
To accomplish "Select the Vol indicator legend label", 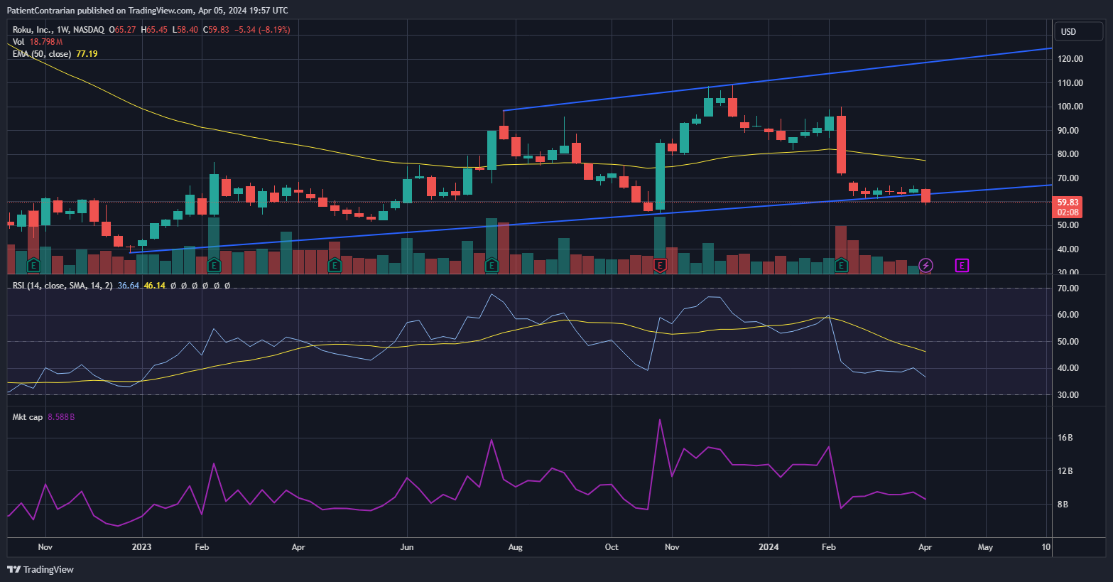I will tap(18, 42).
